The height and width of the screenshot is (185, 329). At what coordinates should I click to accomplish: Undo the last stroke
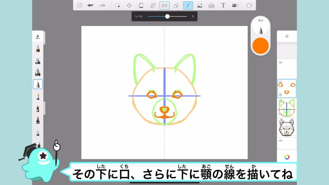(90, 5)
